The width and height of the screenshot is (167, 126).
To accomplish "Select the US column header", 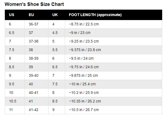I will (15, 15).
